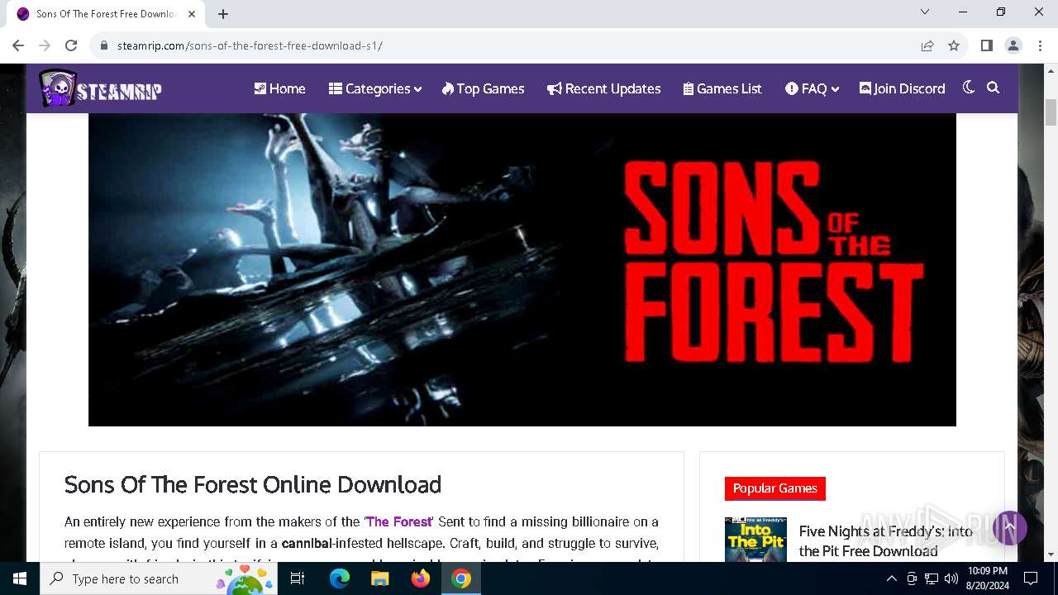The height and width of the screenshot is (595, 1058).
Task: Open File Explorer from taskbar
Action: pos(380,578)
